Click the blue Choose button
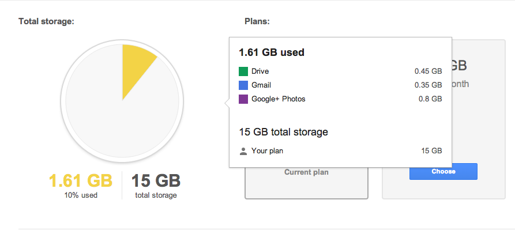The height and width of the screenshot is (230, 515). [x=443, y=172]
